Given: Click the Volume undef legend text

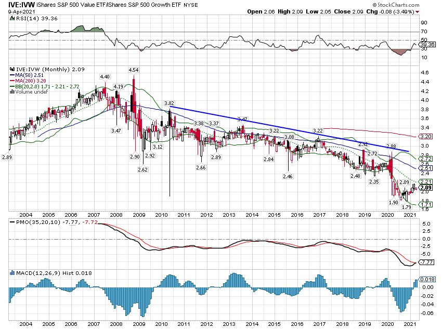Looking at the screenshot, I should [x=32, y=92].
